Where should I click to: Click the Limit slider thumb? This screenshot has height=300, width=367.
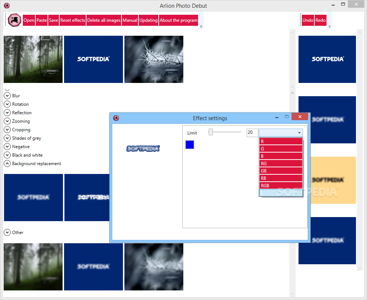click(211, 132)
